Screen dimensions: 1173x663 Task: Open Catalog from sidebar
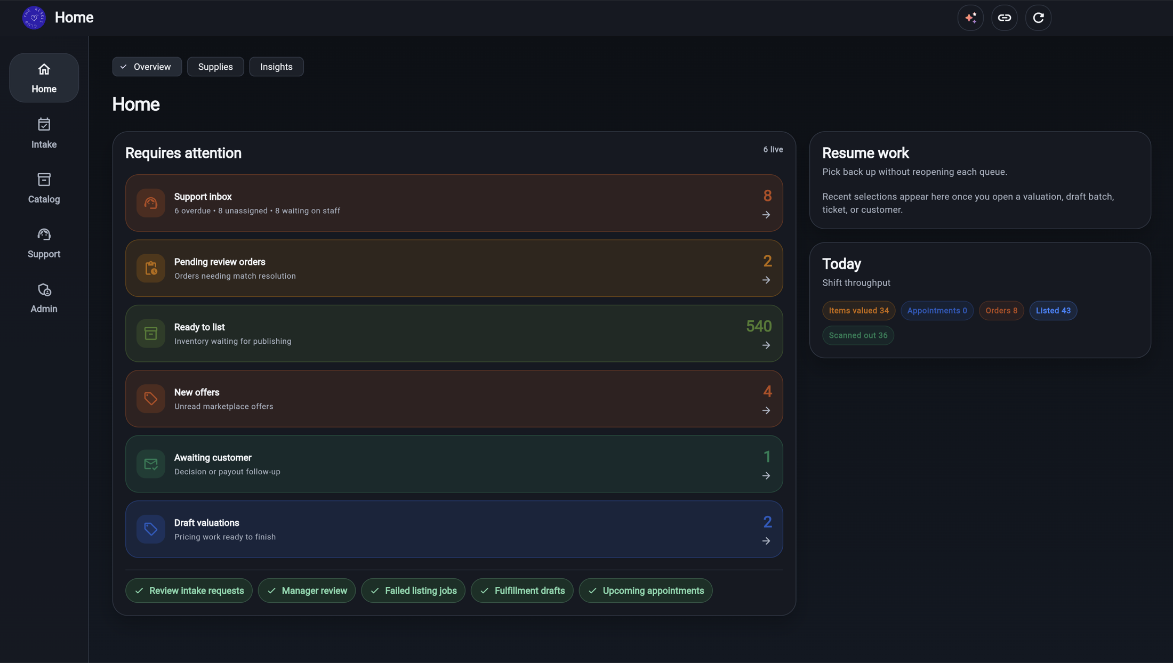click(44, 188)
